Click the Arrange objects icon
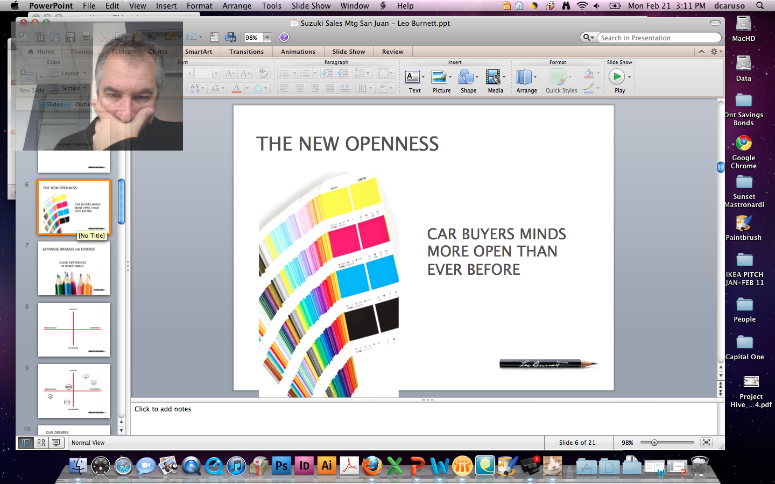The width and height of the screenshot is (775, 484). (524, 78)
